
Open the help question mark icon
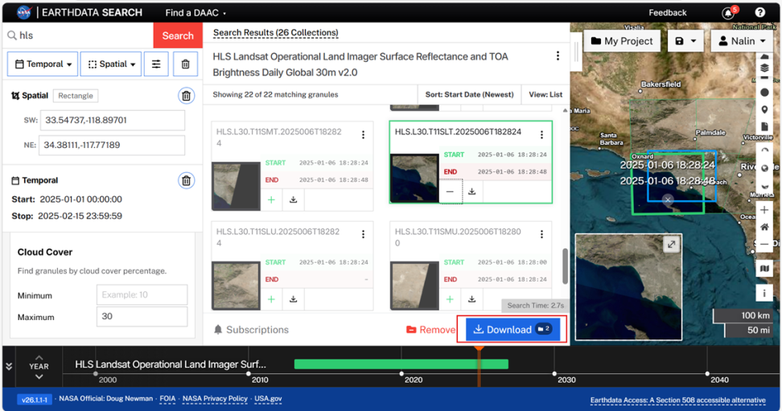[x=759, y=13]
